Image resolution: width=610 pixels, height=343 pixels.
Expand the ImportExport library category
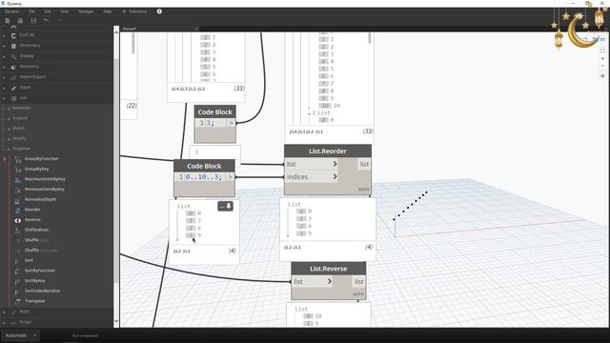coord(4,77)
